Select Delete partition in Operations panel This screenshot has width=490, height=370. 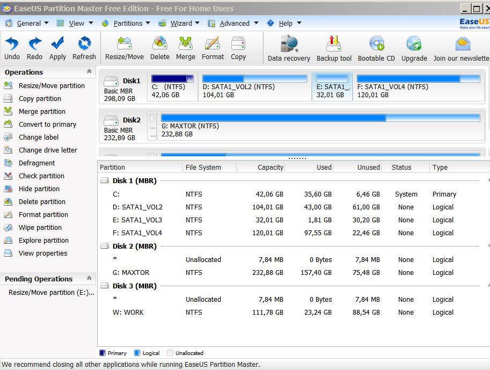click(x=35, y=202)
